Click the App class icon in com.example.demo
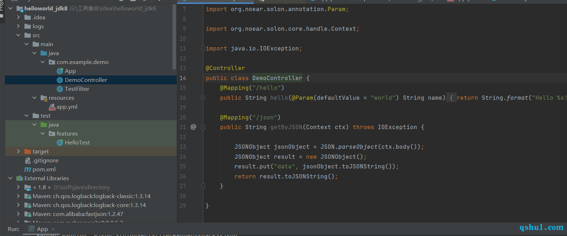This screenshot has height=236, width=567. click(60, 71)
